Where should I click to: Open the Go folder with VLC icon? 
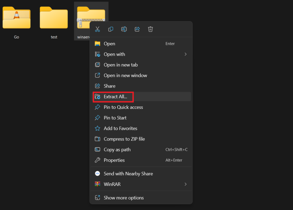tap(17, 18)
